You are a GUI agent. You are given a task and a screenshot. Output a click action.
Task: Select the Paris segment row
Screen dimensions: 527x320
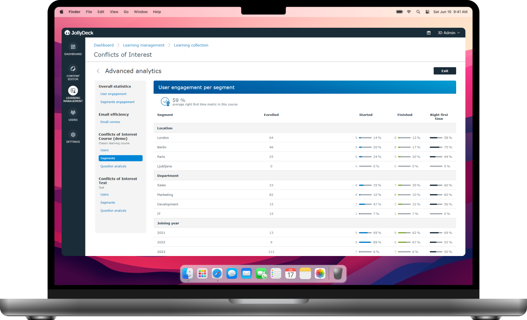(305, 157)
